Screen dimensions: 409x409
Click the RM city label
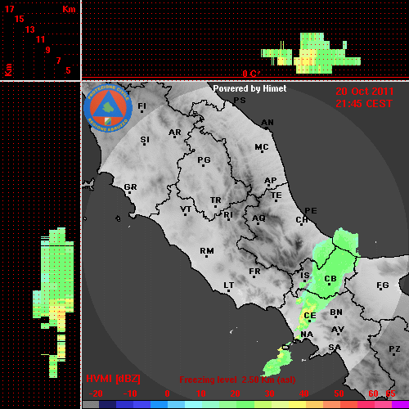click(207, 251)
